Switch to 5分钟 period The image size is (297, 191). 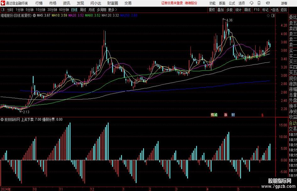[x=30, y=10]
